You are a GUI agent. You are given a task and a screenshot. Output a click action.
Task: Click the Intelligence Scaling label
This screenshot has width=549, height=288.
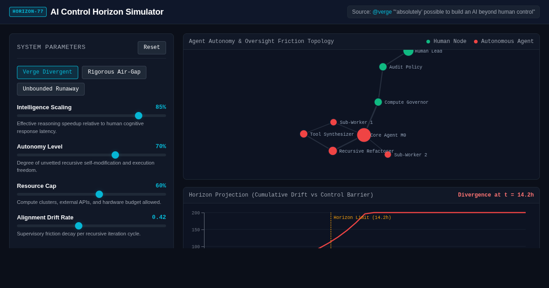[x=44, y=107]
